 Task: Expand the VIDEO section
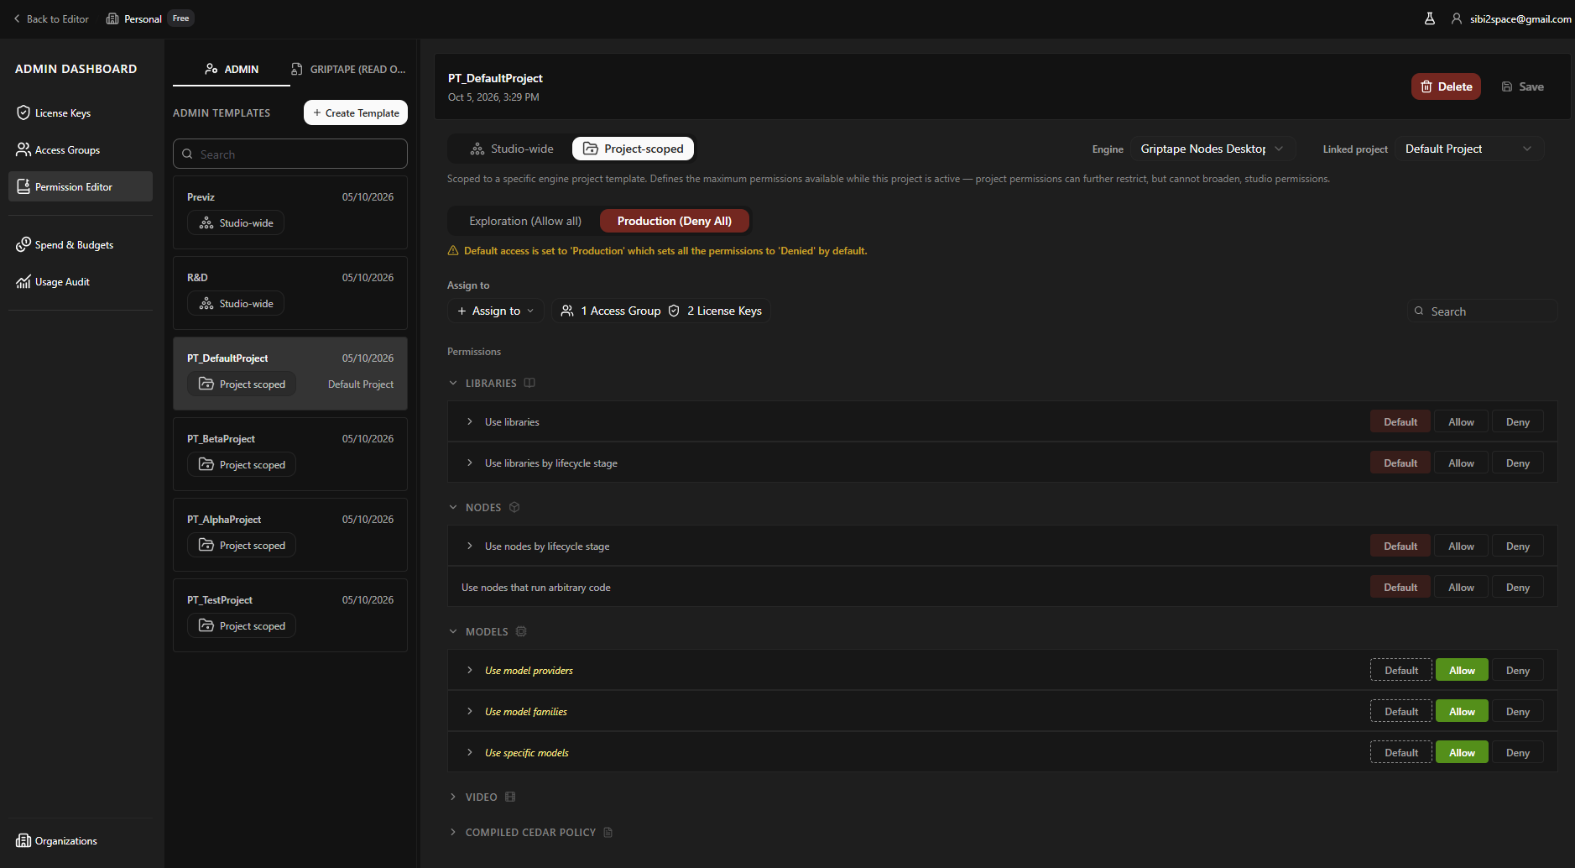tap(453, 797)
